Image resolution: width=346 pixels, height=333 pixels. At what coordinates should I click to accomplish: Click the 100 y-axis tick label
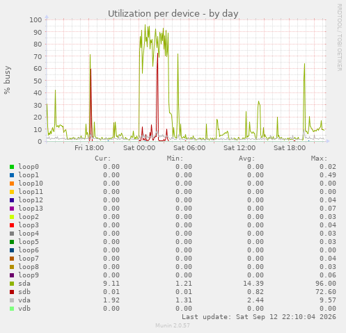tap(36, 19)
